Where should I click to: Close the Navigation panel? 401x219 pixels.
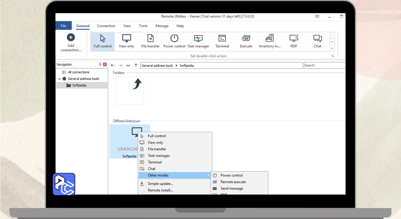(105, 64)
